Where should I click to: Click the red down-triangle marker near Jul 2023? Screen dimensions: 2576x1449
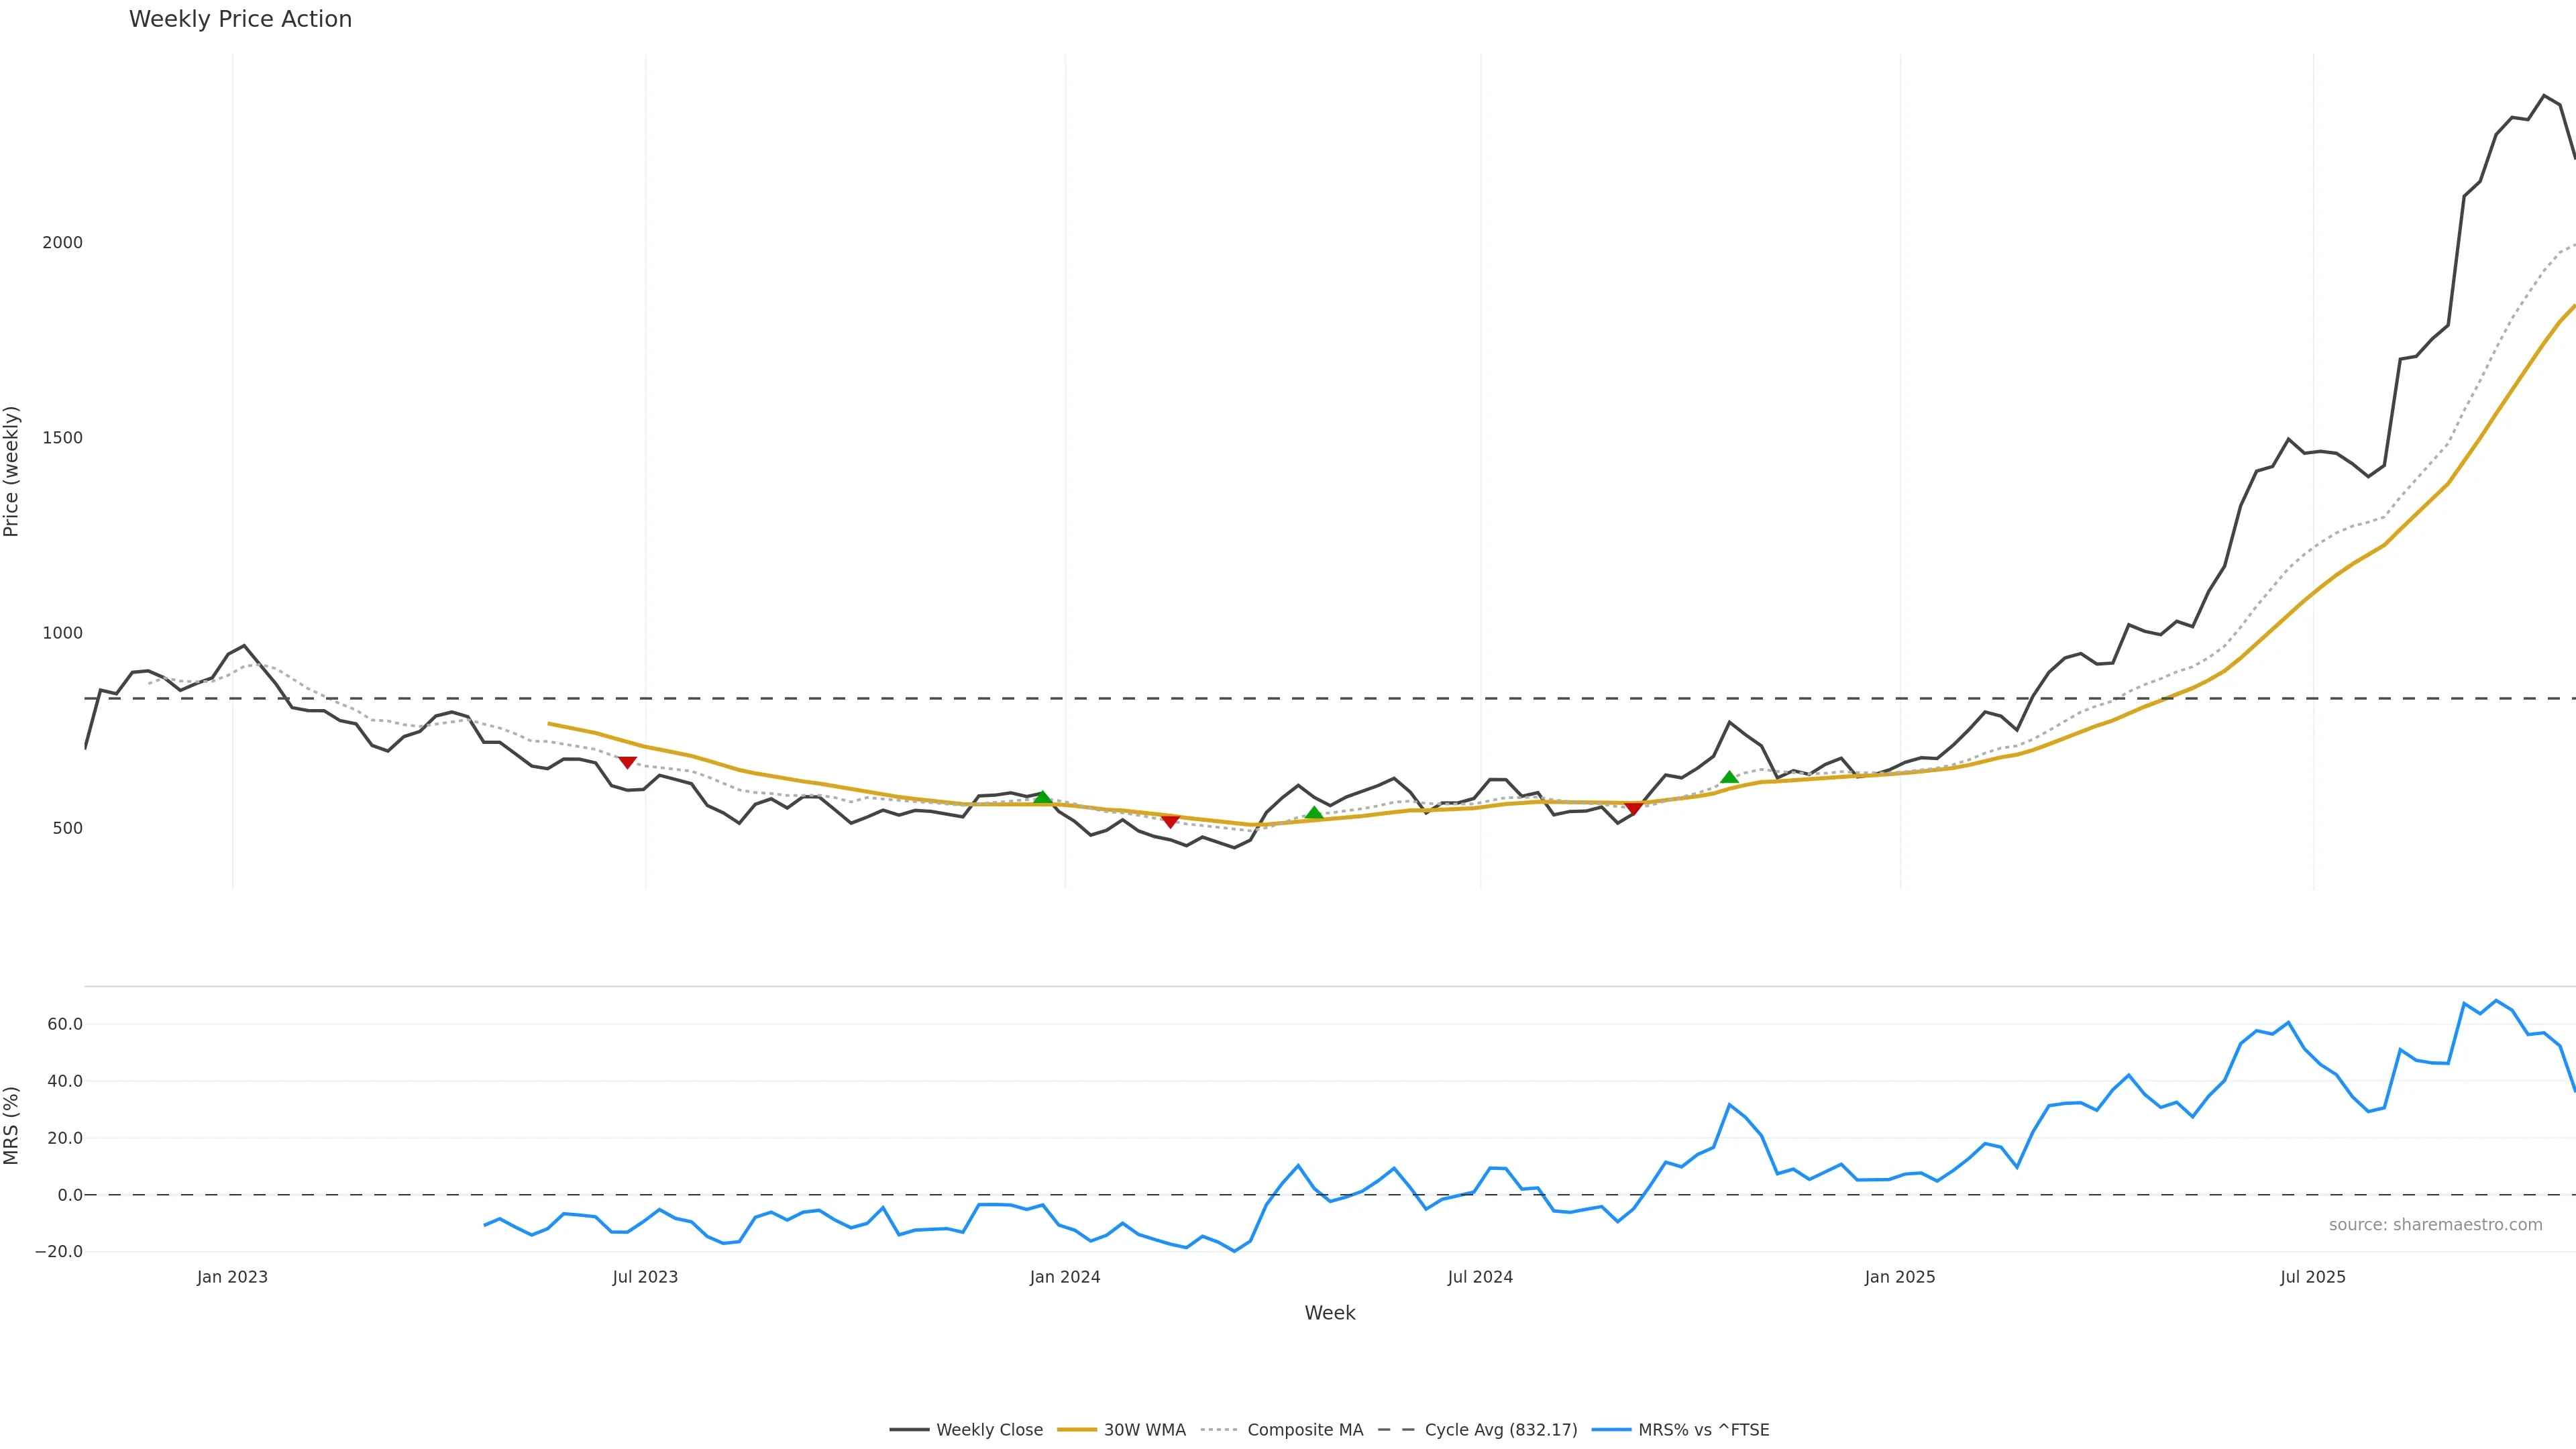click(x=627, y=762)
